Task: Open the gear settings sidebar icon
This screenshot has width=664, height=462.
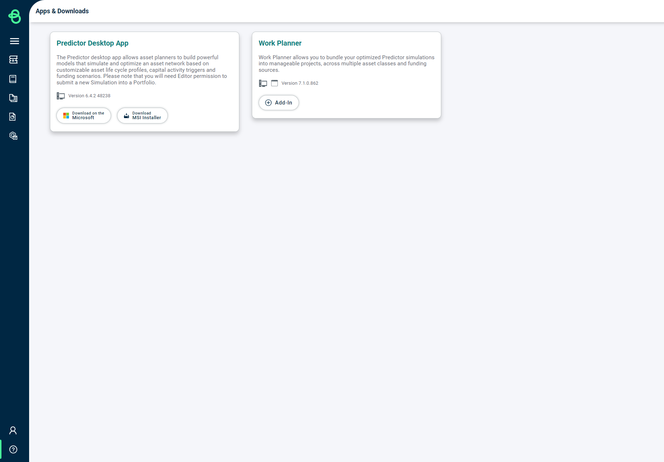Action: coord(13,136)
